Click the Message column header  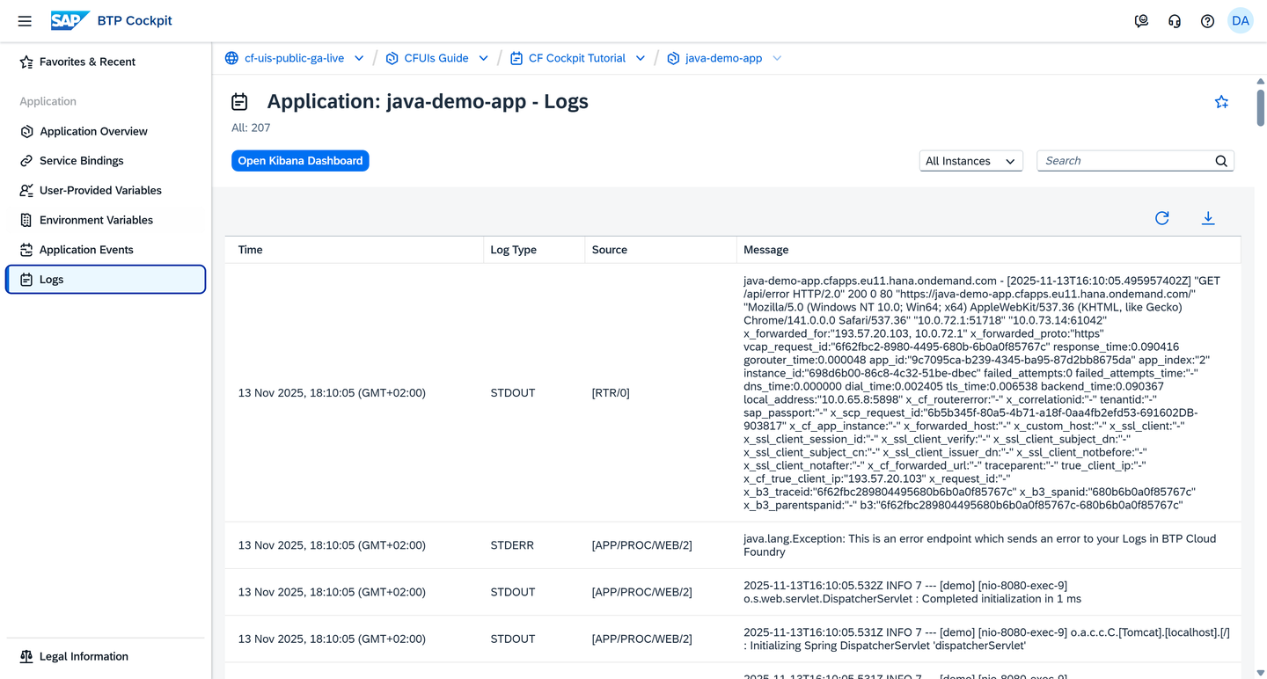pyautogui.click(x=989, y=250)
